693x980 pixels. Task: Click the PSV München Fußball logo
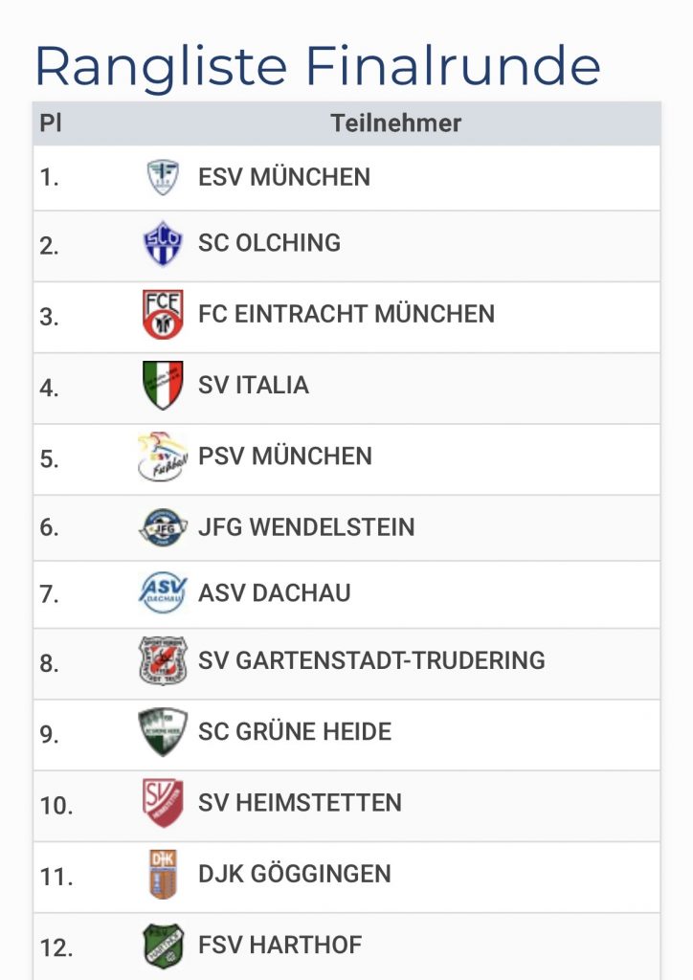tap(162, 457)
